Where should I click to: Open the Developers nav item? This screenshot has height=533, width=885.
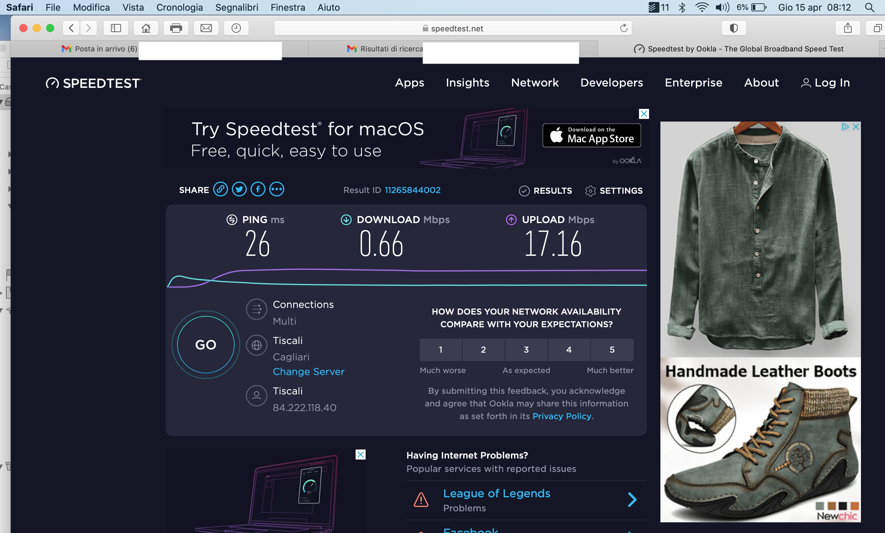pos(612,82)
